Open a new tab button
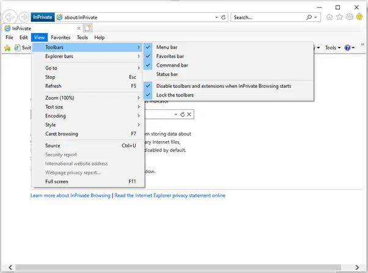The image size is (368, 273). [87, 28]
